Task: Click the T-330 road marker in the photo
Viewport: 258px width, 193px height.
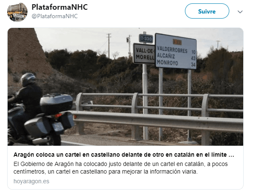Action: point(146,39)
